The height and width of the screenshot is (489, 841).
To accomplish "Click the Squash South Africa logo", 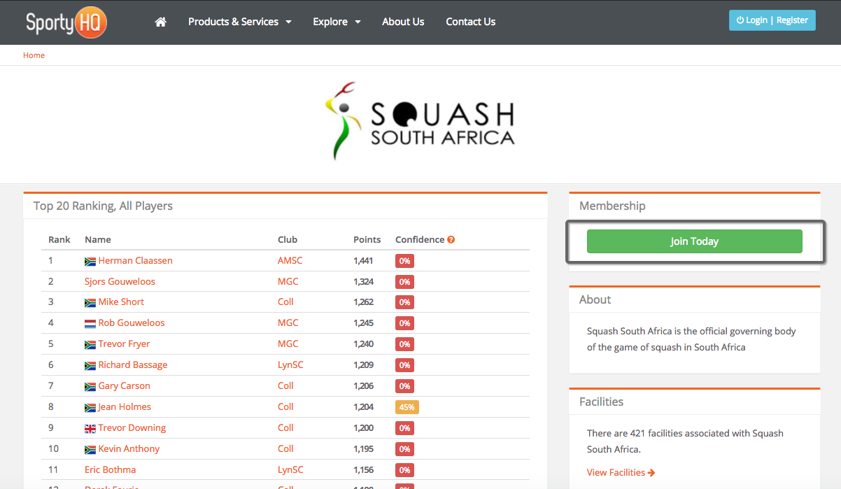I will (420, 121).
